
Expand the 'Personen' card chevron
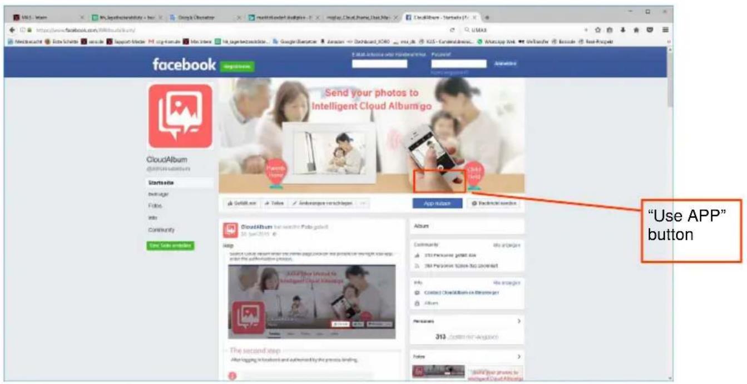point(518,321)
